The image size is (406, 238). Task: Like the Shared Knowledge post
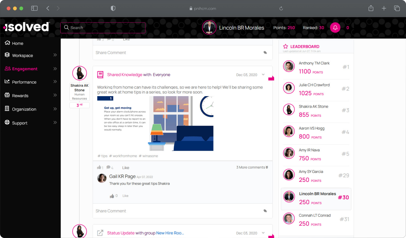tap(126, 168)
